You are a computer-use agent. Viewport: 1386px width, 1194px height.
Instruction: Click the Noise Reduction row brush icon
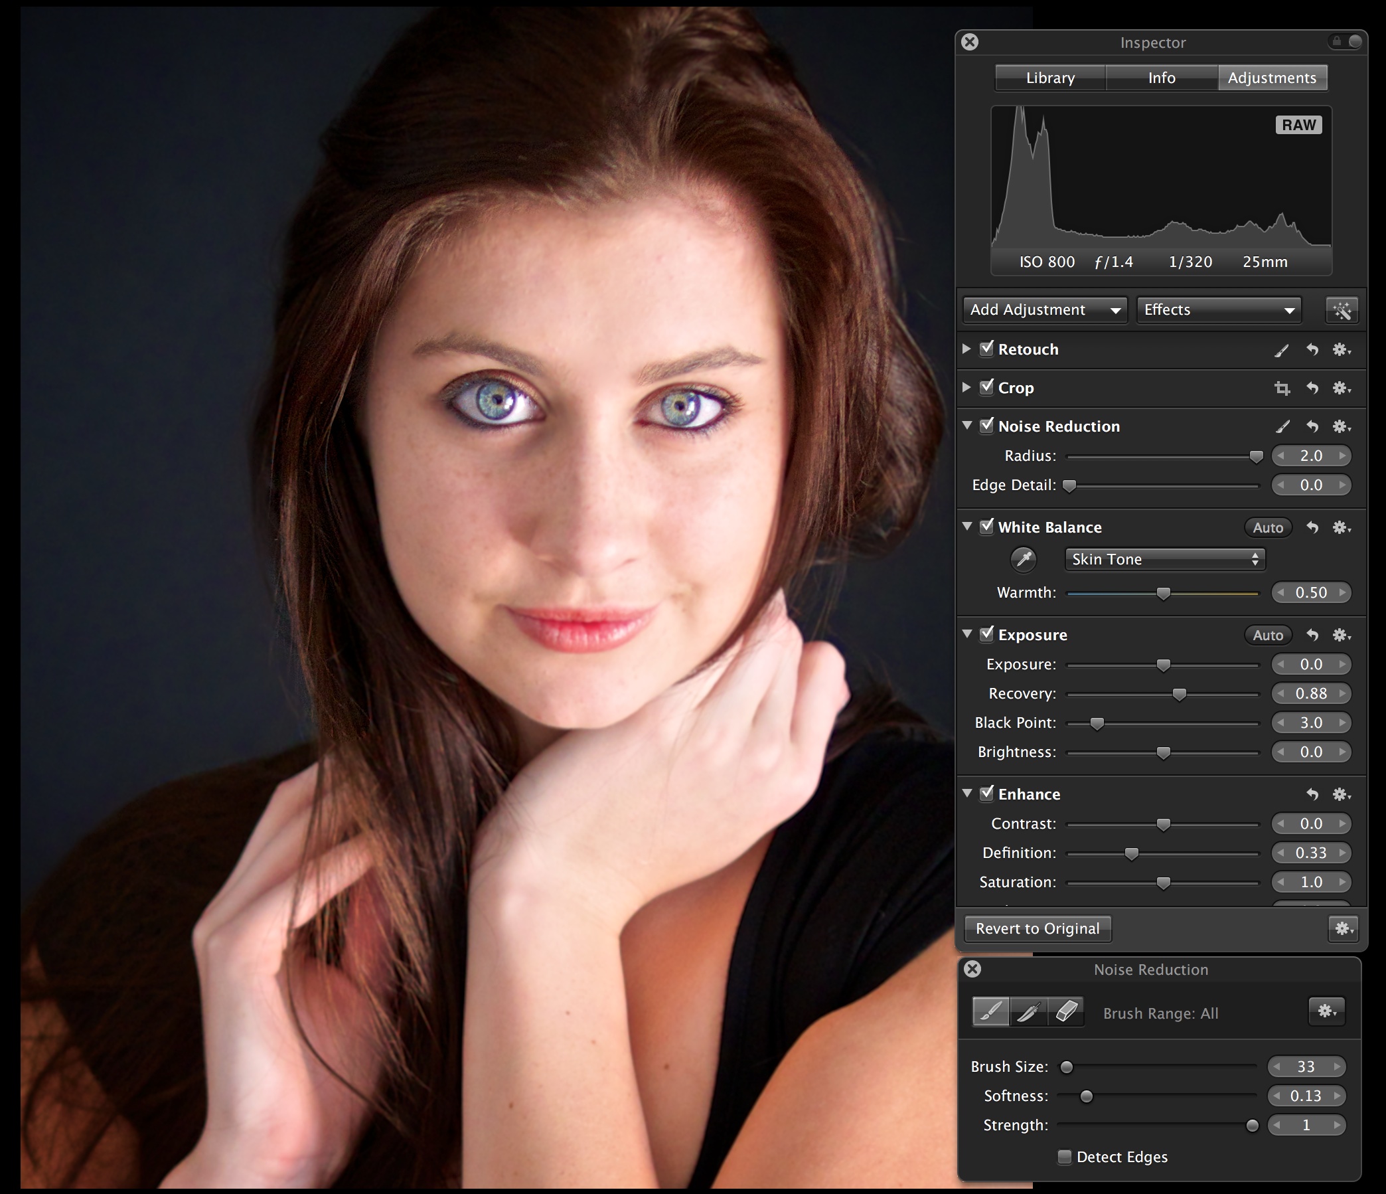(1282, 427)
